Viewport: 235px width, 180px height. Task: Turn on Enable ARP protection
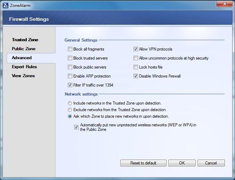70,76
